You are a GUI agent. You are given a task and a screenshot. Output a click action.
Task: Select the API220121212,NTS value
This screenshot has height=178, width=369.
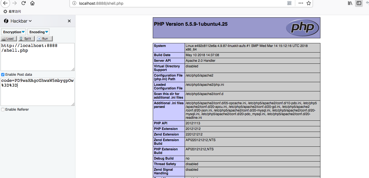coord(201,140)
